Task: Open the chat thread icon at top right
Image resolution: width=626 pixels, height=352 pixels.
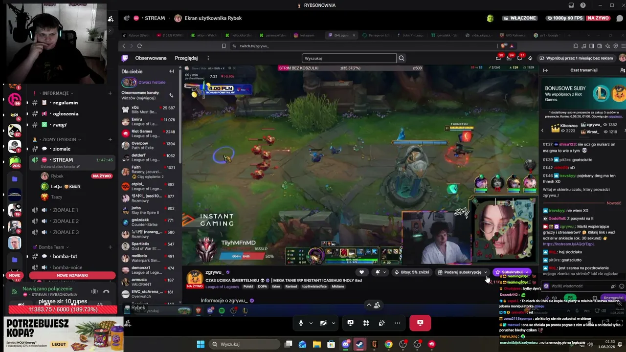Action: point(620,18)
